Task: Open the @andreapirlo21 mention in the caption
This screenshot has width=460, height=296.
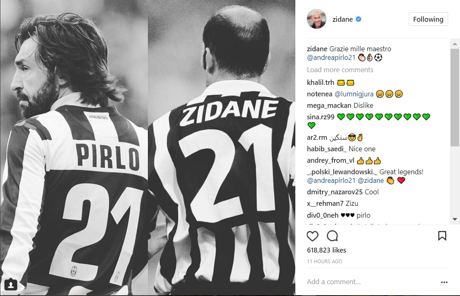Action: (x=331, y=57)
